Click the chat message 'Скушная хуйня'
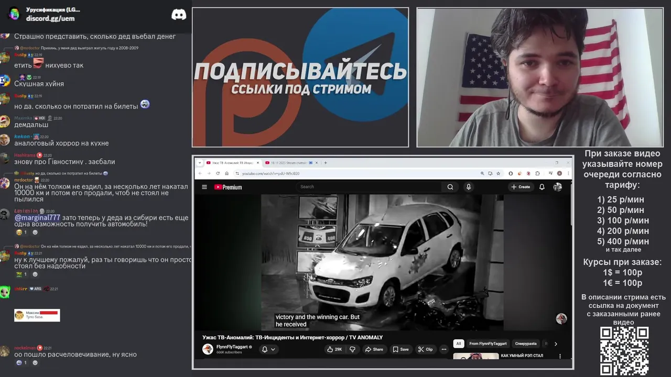 pos(39,84)
